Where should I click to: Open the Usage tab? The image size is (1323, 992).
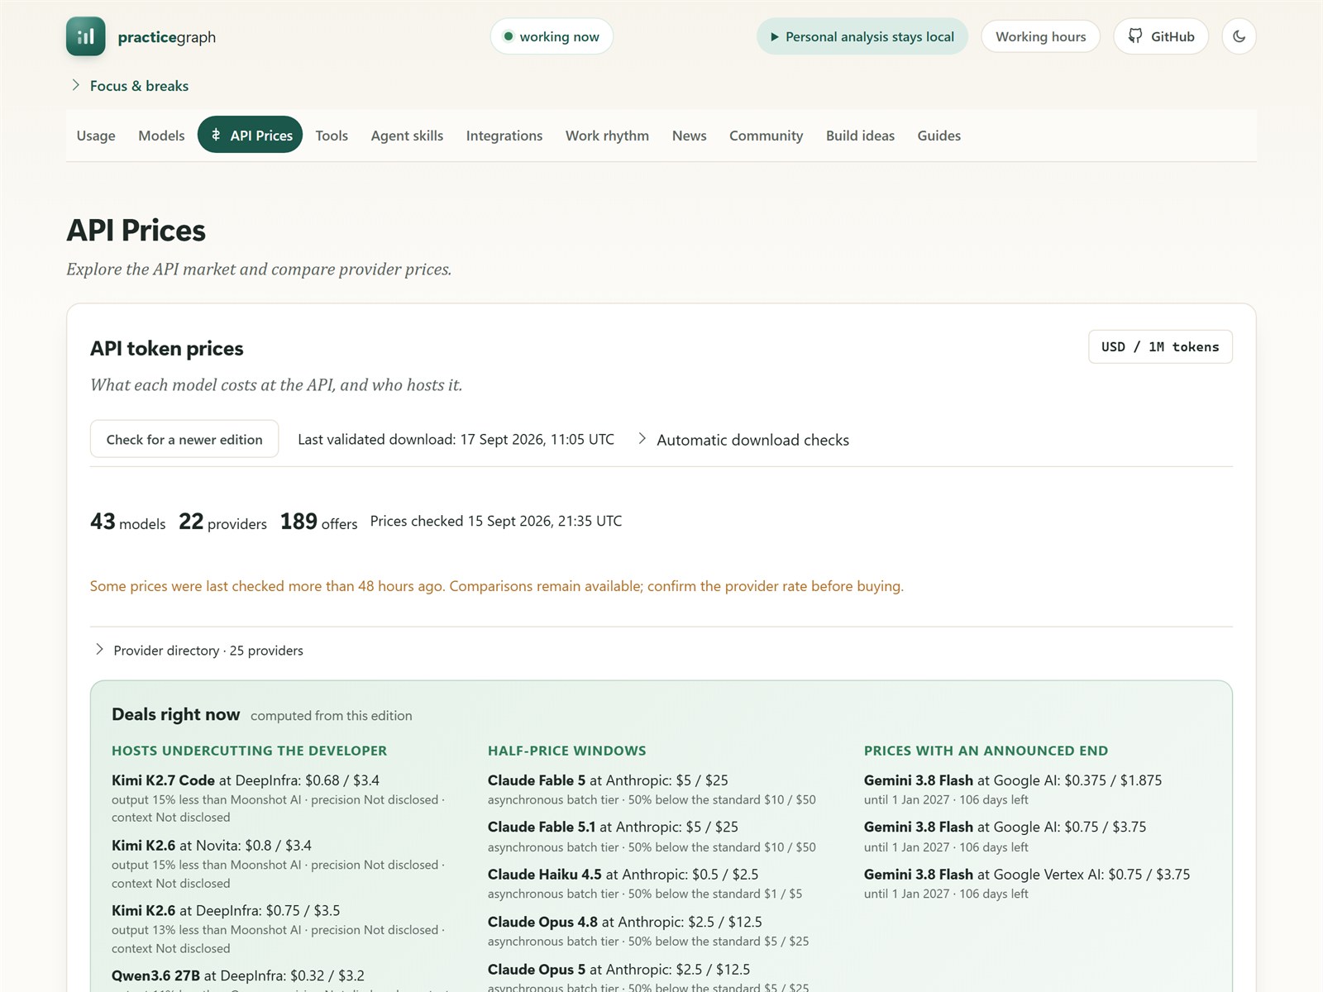tap(96, 136)
